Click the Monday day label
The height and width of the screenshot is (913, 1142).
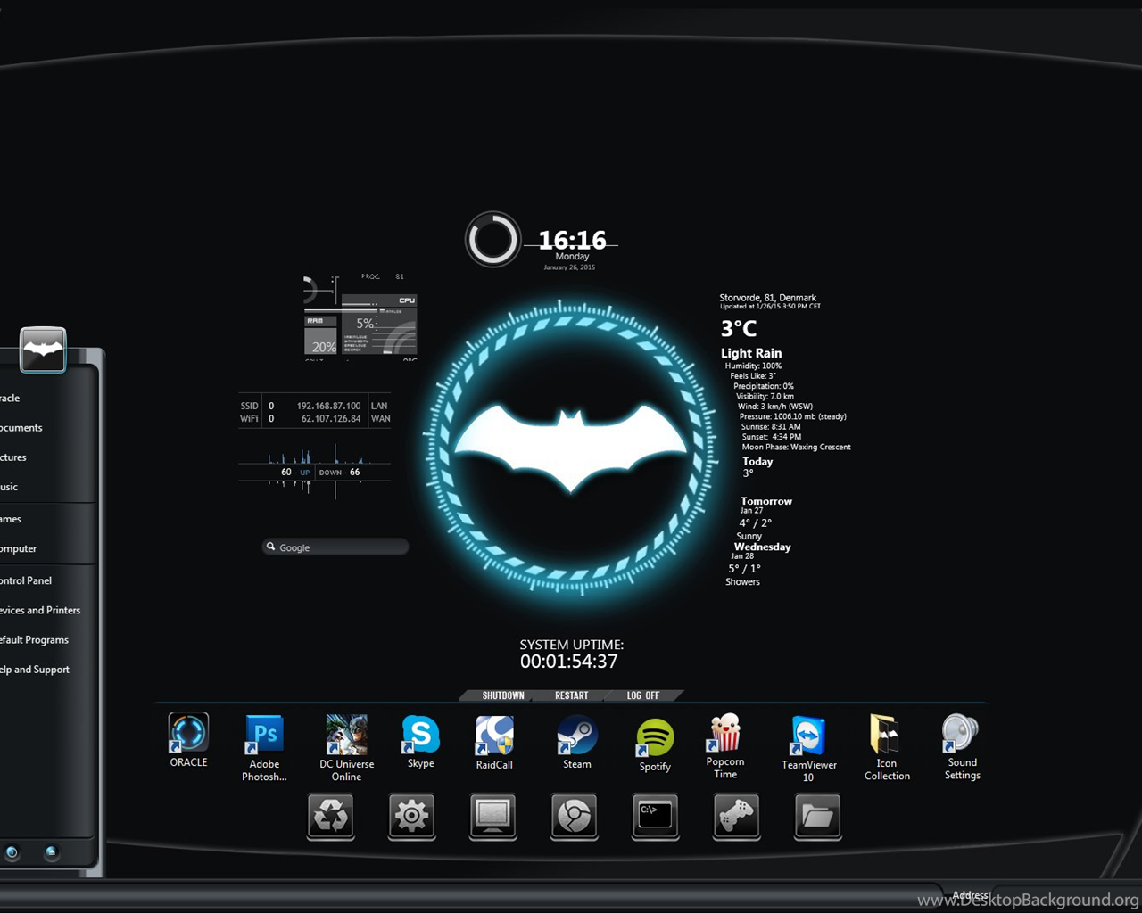pos(572,256)
